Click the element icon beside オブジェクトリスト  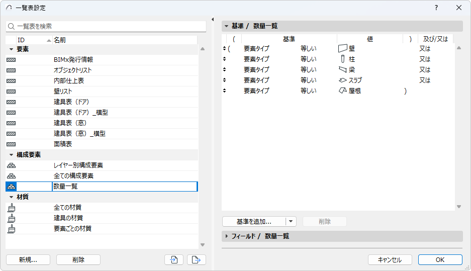tap(11, 70)
